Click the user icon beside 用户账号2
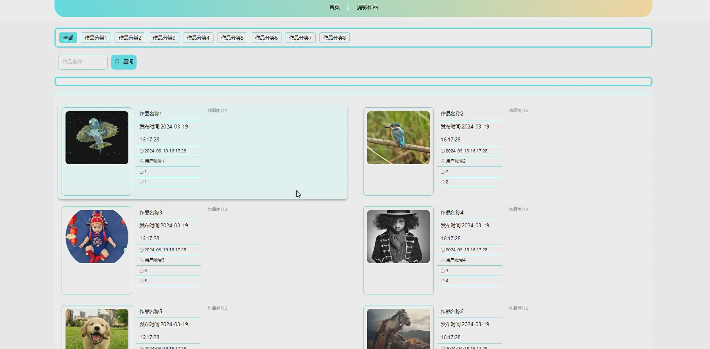Image resolution: width=710 pixels, height=349 pixels. [x=443, y=161]
